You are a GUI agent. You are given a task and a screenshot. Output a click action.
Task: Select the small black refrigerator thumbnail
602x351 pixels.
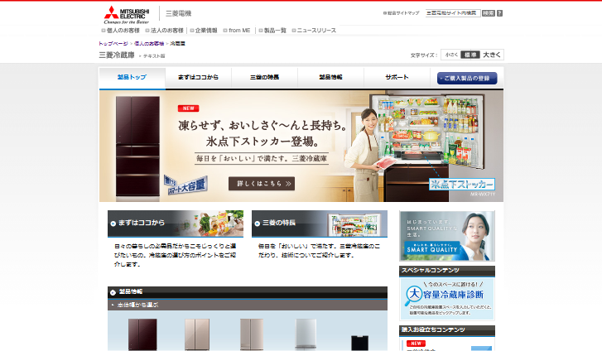pyautogui.click(x=359, y=343)
